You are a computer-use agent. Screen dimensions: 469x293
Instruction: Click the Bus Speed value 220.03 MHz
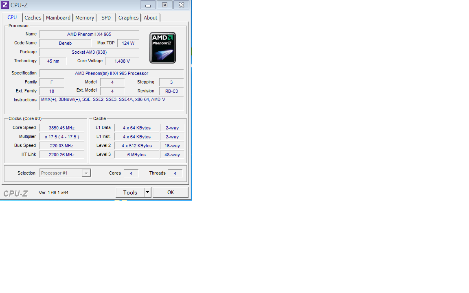pyautogui.click(x=61, y=146)
